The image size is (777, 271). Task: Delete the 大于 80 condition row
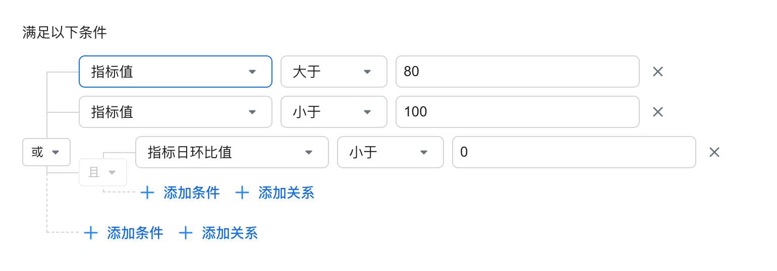click(657, 72)
